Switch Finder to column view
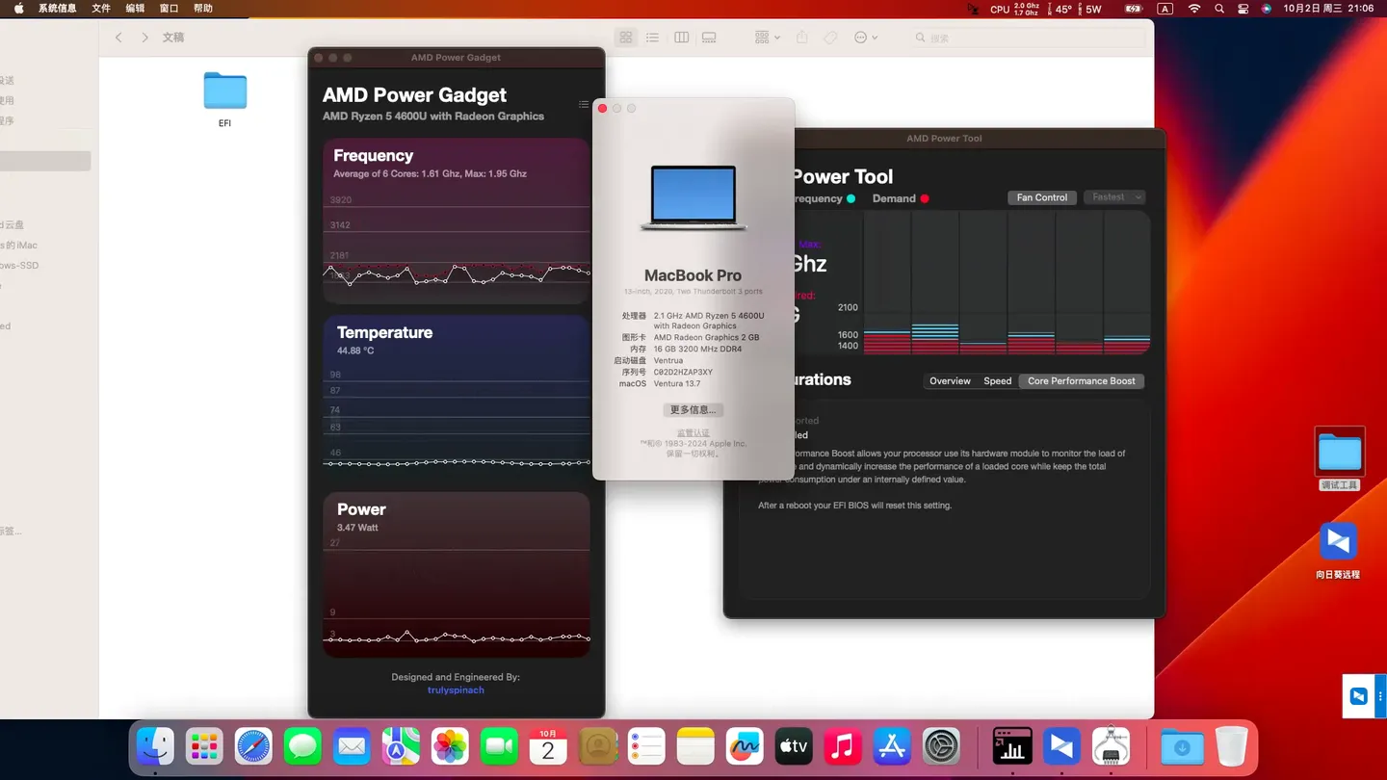 (682, 38)
